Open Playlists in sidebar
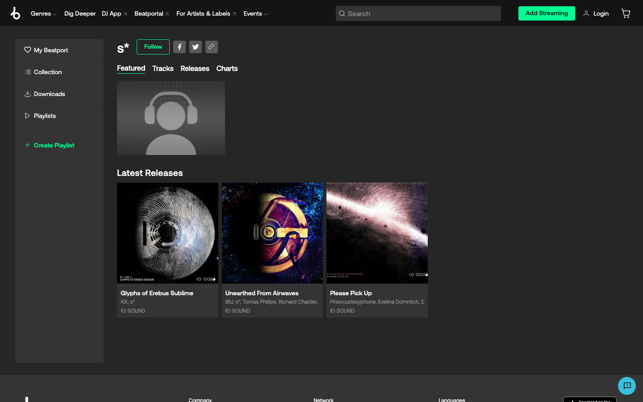The image size is (643, 402). [x=59, y=116]
